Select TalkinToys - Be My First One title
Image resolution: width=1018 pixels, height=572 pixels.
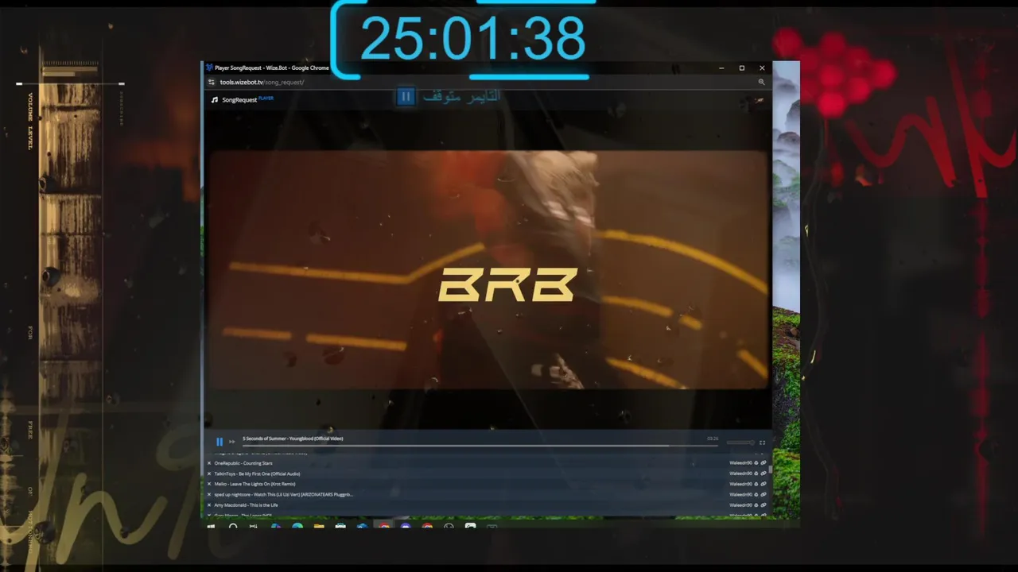tap(257, 473)
